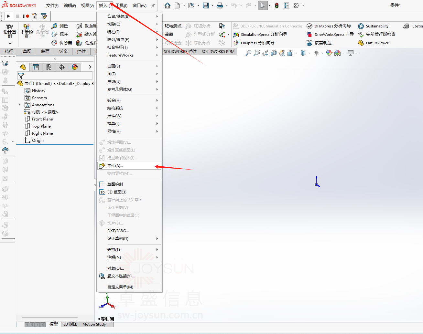Image resolution: width=423 pixels, height=334 pixels.
Task: Open the Options gear icon
Action: point(296,5)
